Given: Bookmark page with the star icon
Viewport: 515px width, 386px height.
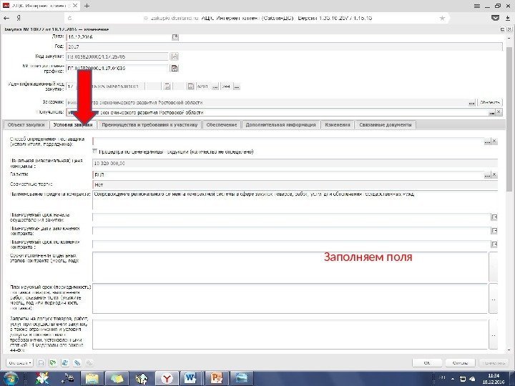Looking at the screenshot, I should click(x=443, y=18).
